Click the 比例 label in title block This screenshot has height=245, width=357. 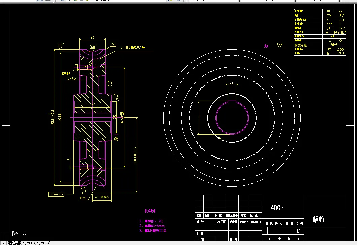coord(299,223)
